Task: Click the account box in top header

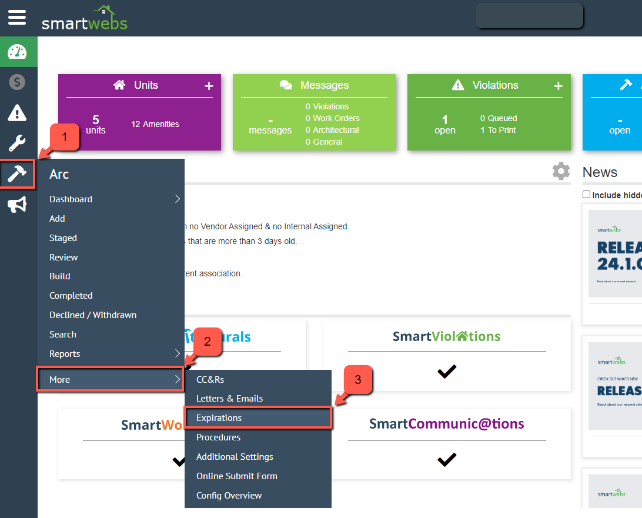Action: click(529, 16)
